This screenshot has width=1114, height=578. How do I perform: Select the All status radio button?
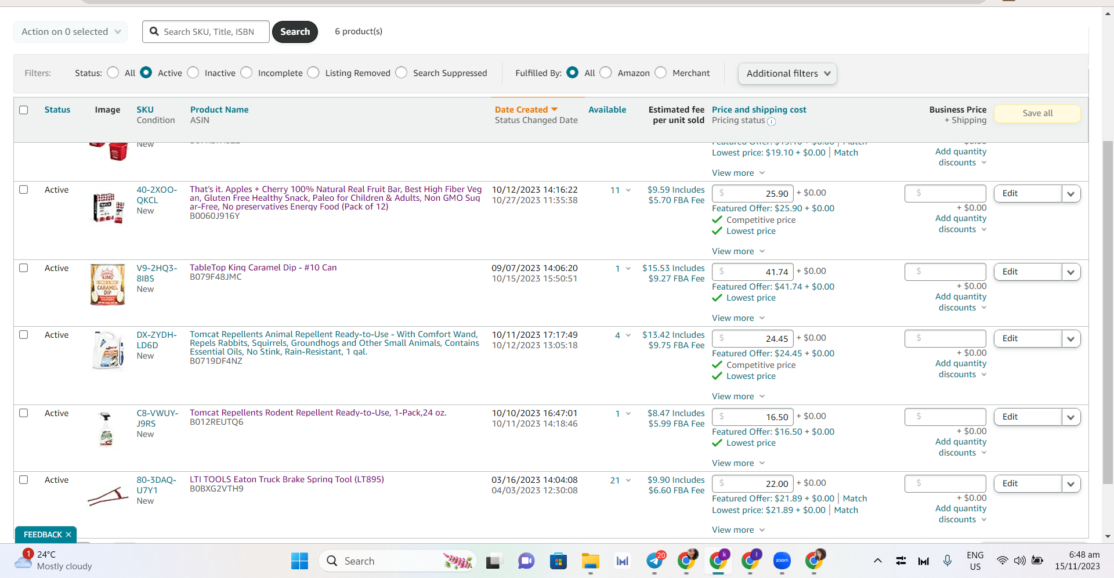113,73
